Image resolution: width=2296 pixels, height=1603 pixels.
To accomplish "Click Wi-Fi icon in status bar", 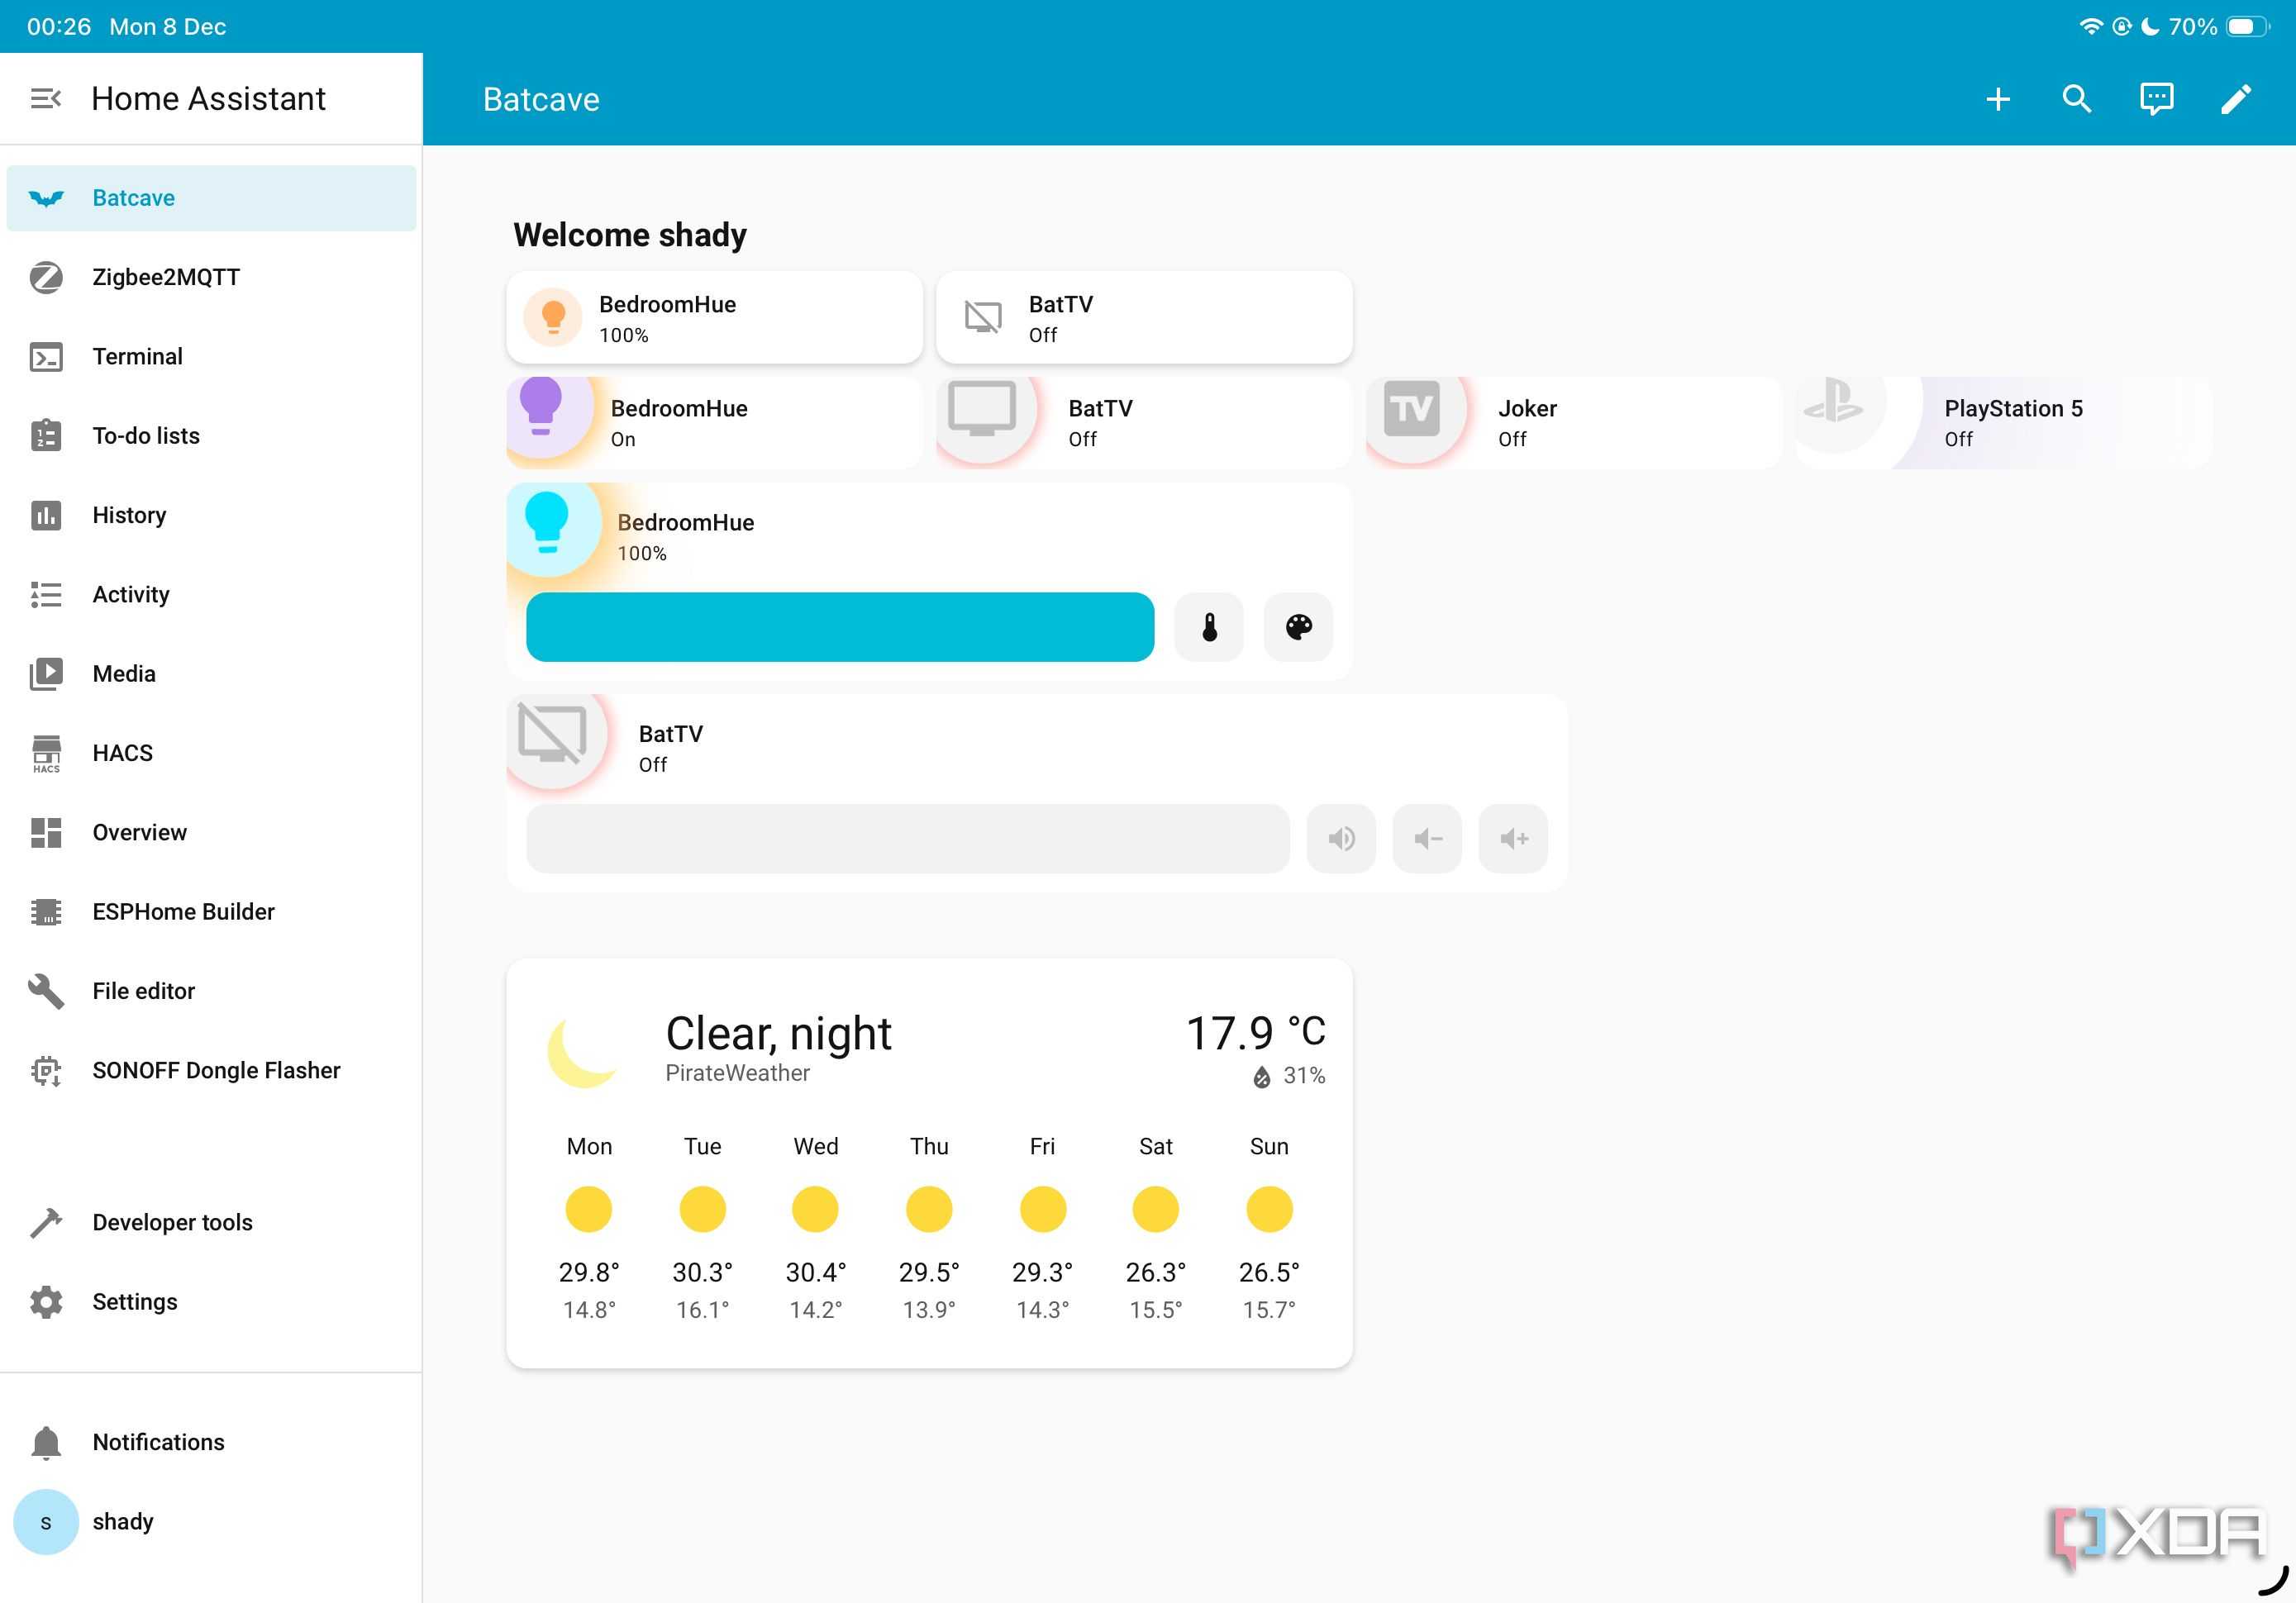I will (x=2091, y=26).
